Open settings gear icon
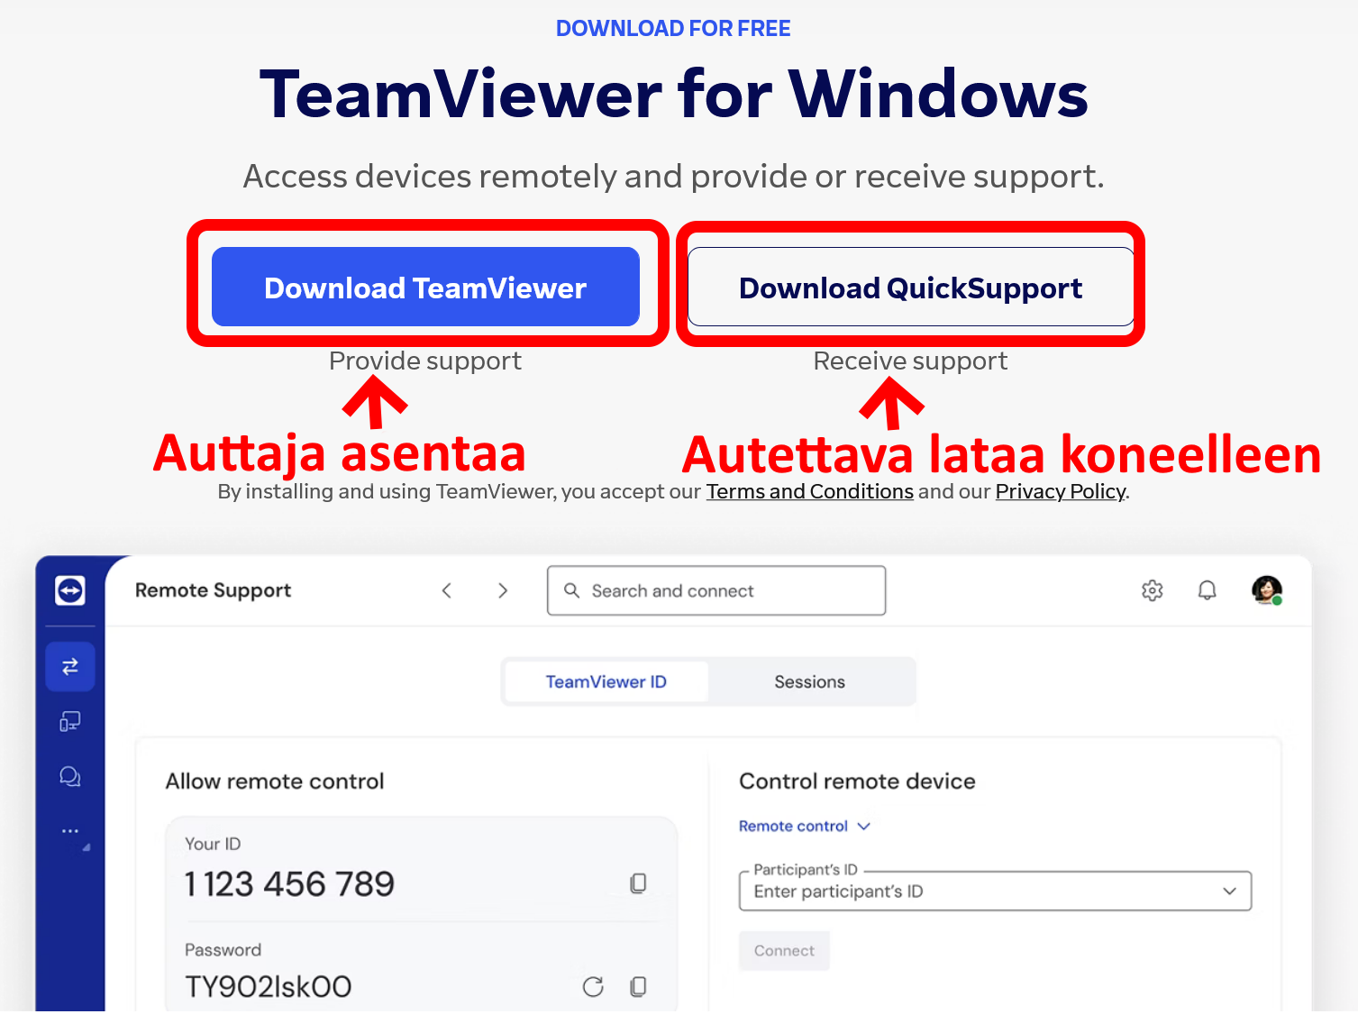Screen dimensions: 1358x1014 point(1153,590)
